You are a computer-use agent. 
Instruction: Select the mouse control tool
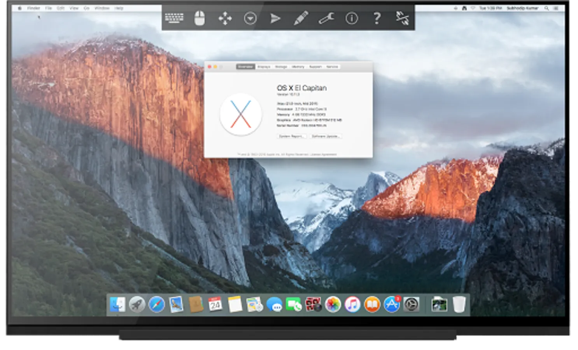pos(200,18)
